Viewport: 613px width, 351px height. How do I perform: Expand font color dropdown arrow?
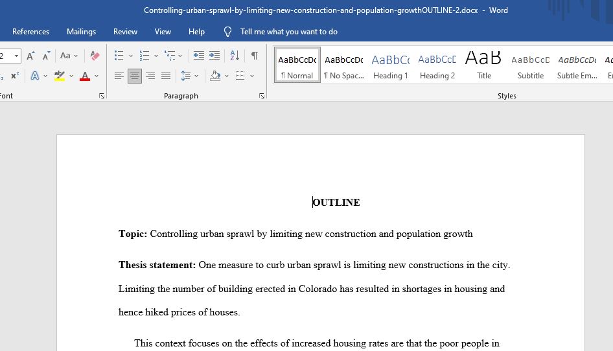coord(97,76)
